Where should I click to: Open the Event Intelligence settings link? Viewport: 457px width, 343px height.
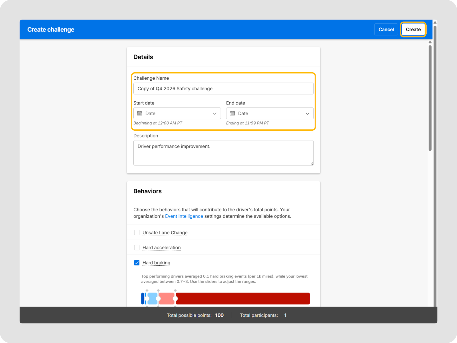coord(184,216)
